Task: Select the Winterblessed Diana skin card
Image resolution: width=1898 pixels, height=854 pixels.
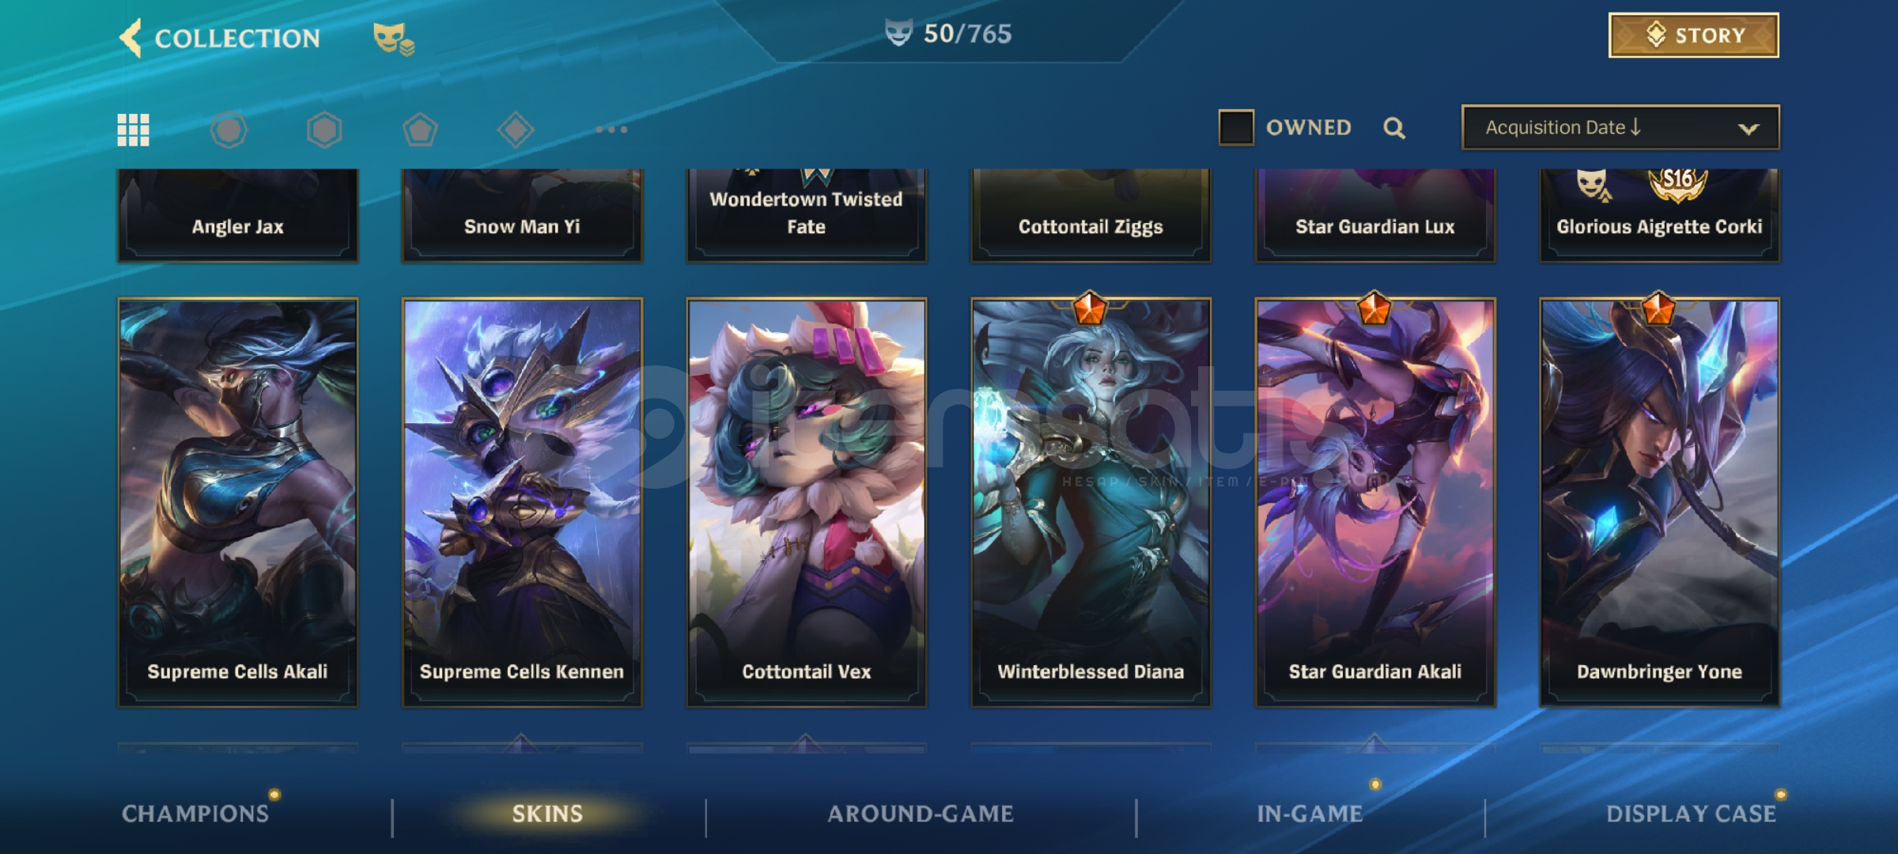Action: pos(1091,502)
